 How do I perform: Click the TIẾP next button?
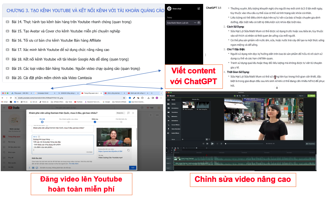[x=133, y=168]
